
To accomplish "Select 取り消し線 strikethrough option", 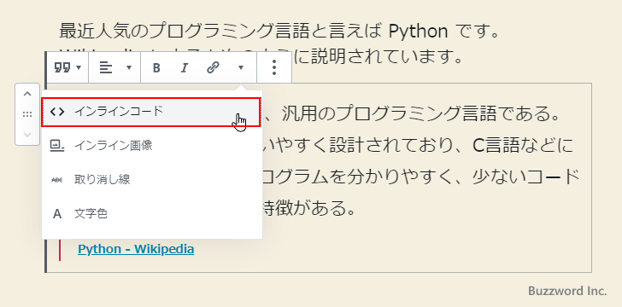I will [x=152, y=180].
